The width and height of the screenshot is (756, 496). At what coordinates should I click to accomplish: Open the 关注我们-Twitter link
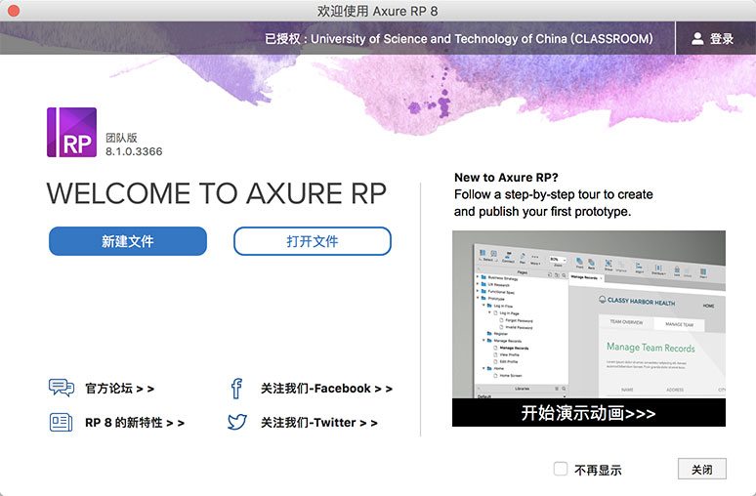pyautogui.click(x=318, y=423)
